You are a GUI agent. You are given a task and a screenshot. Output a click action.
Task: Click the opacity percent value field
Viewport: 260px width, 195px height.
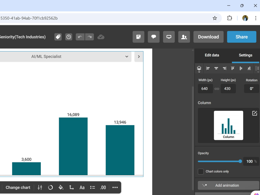point(251,161)
